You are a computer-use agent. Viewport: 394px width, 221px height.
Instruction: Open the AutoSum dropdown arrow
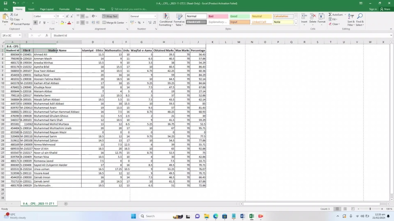tap(345, 15)
